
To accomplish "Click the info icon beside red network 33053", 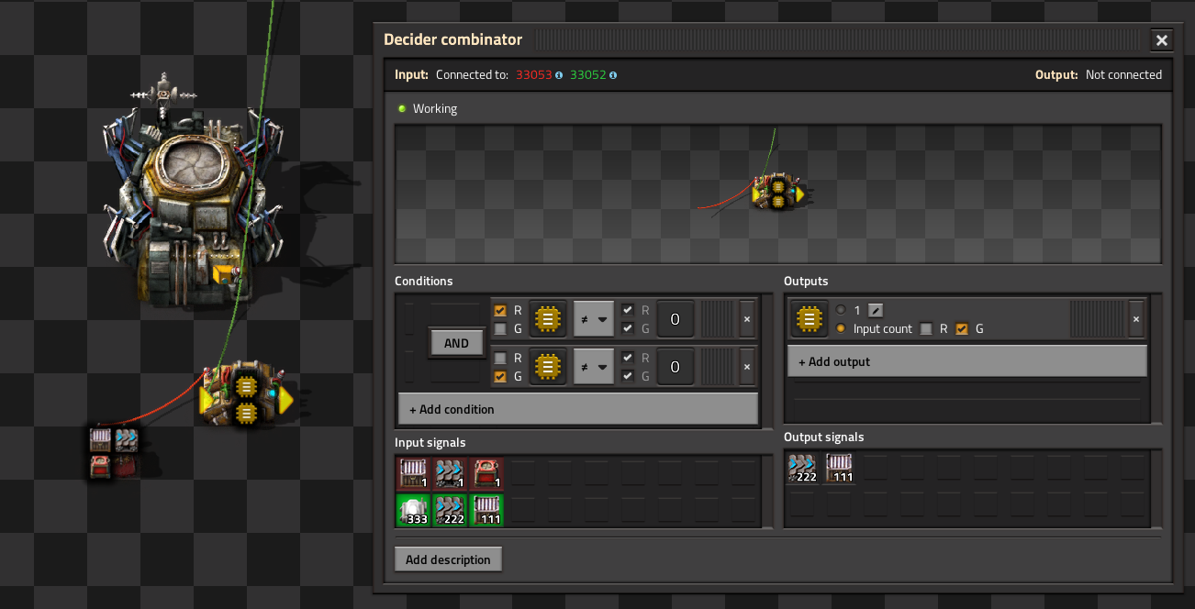I will tap(559, 75).
